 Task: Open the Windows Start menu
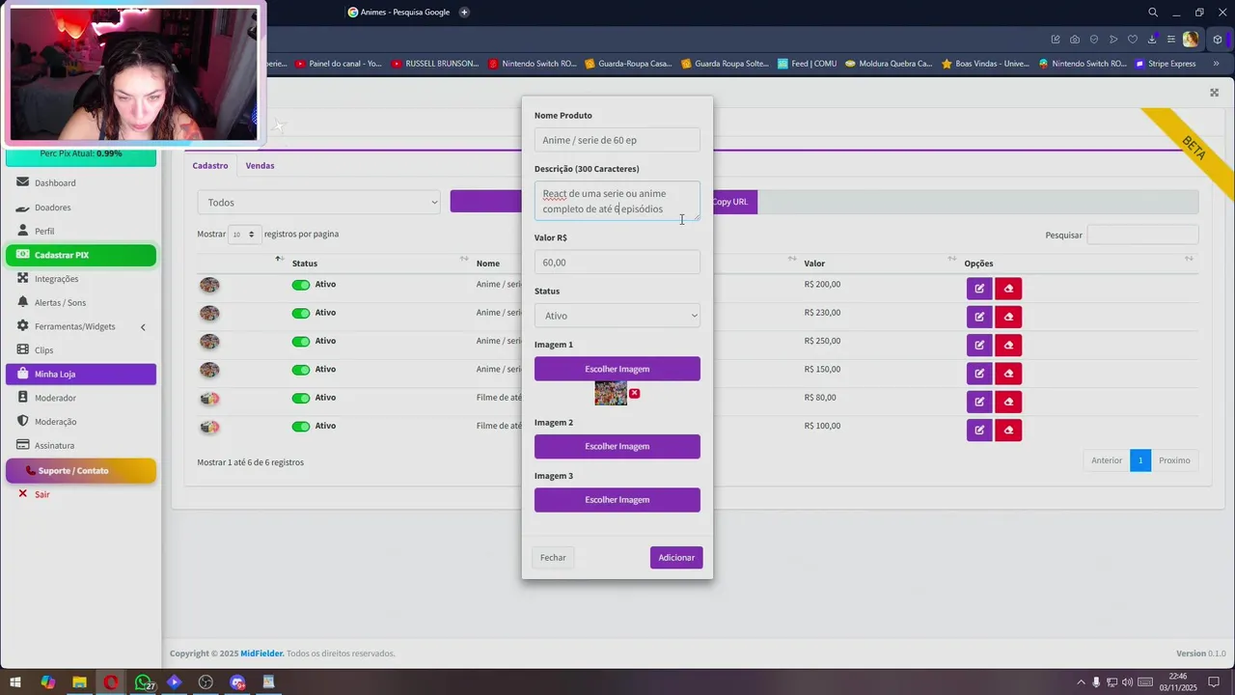coord(15,682)
